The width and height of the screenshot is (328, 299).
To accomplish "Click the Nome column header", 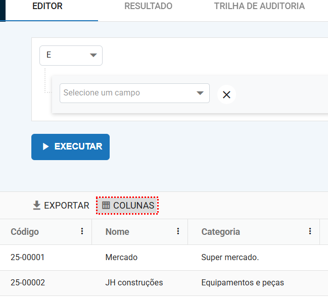I will [117, 232].
